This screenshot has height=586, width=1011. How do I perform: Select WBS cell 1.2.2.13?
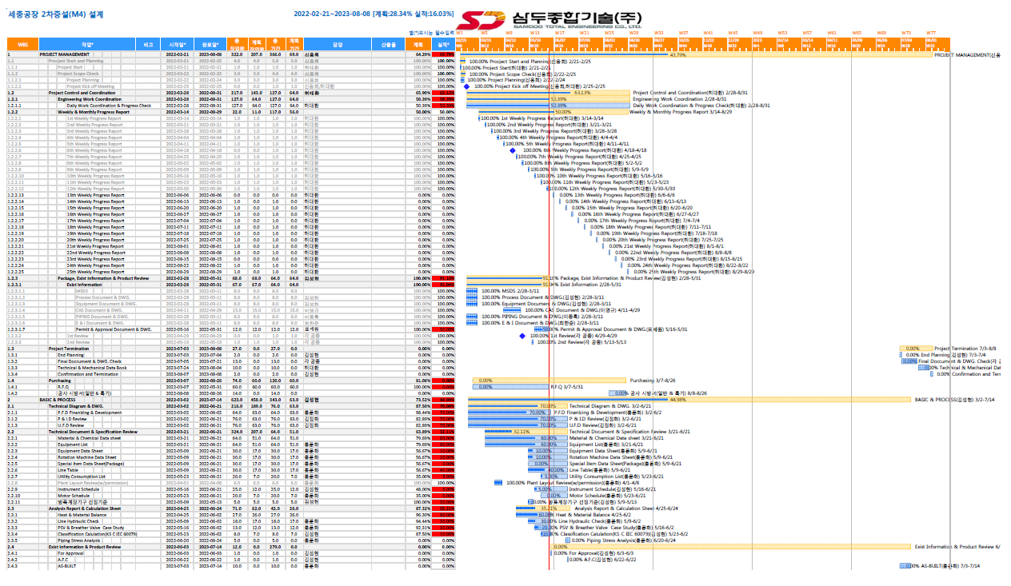click(22, 195)
